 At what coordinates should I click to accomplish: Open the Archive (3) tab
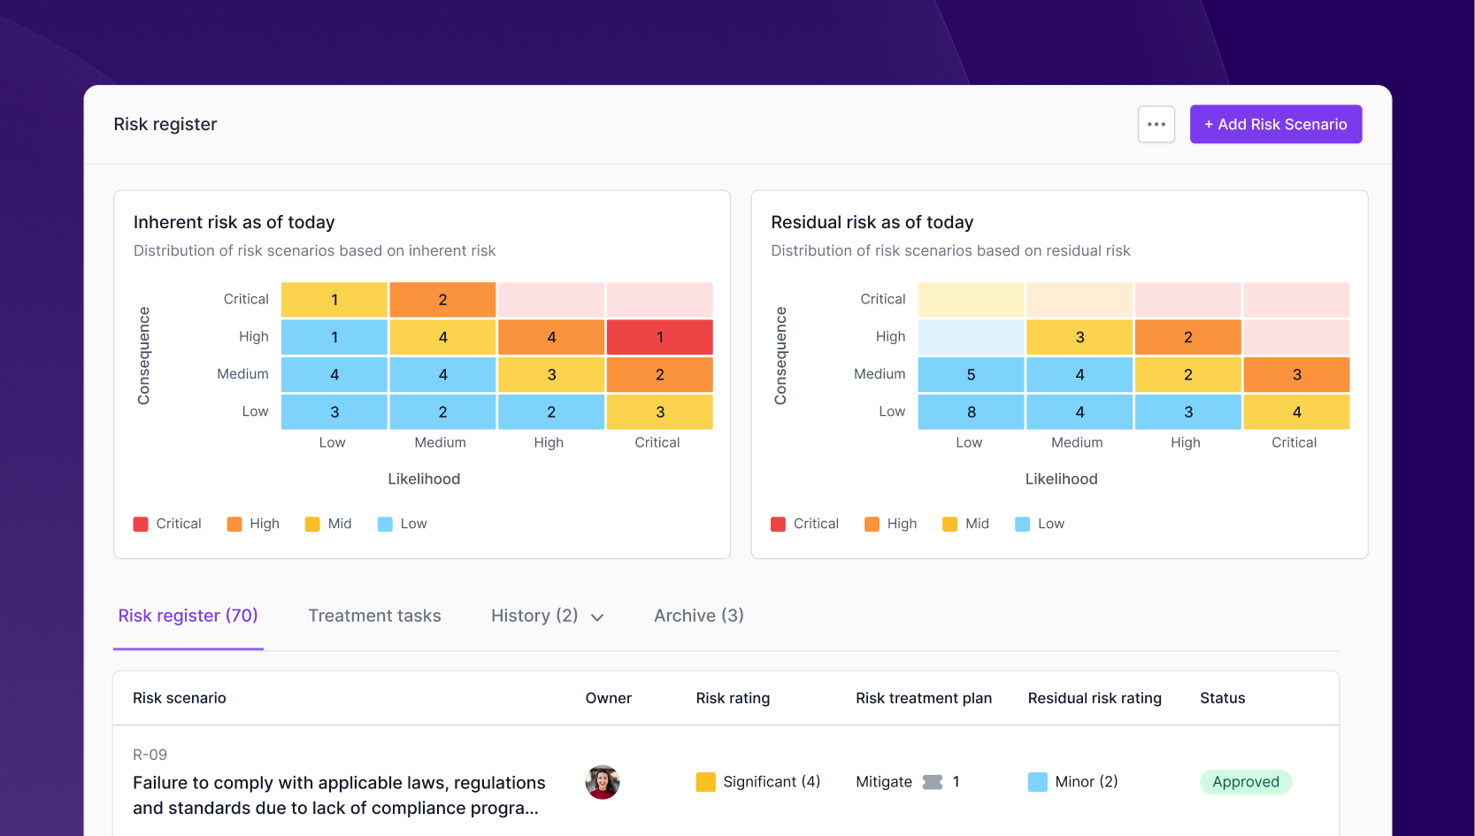[698, 616]
